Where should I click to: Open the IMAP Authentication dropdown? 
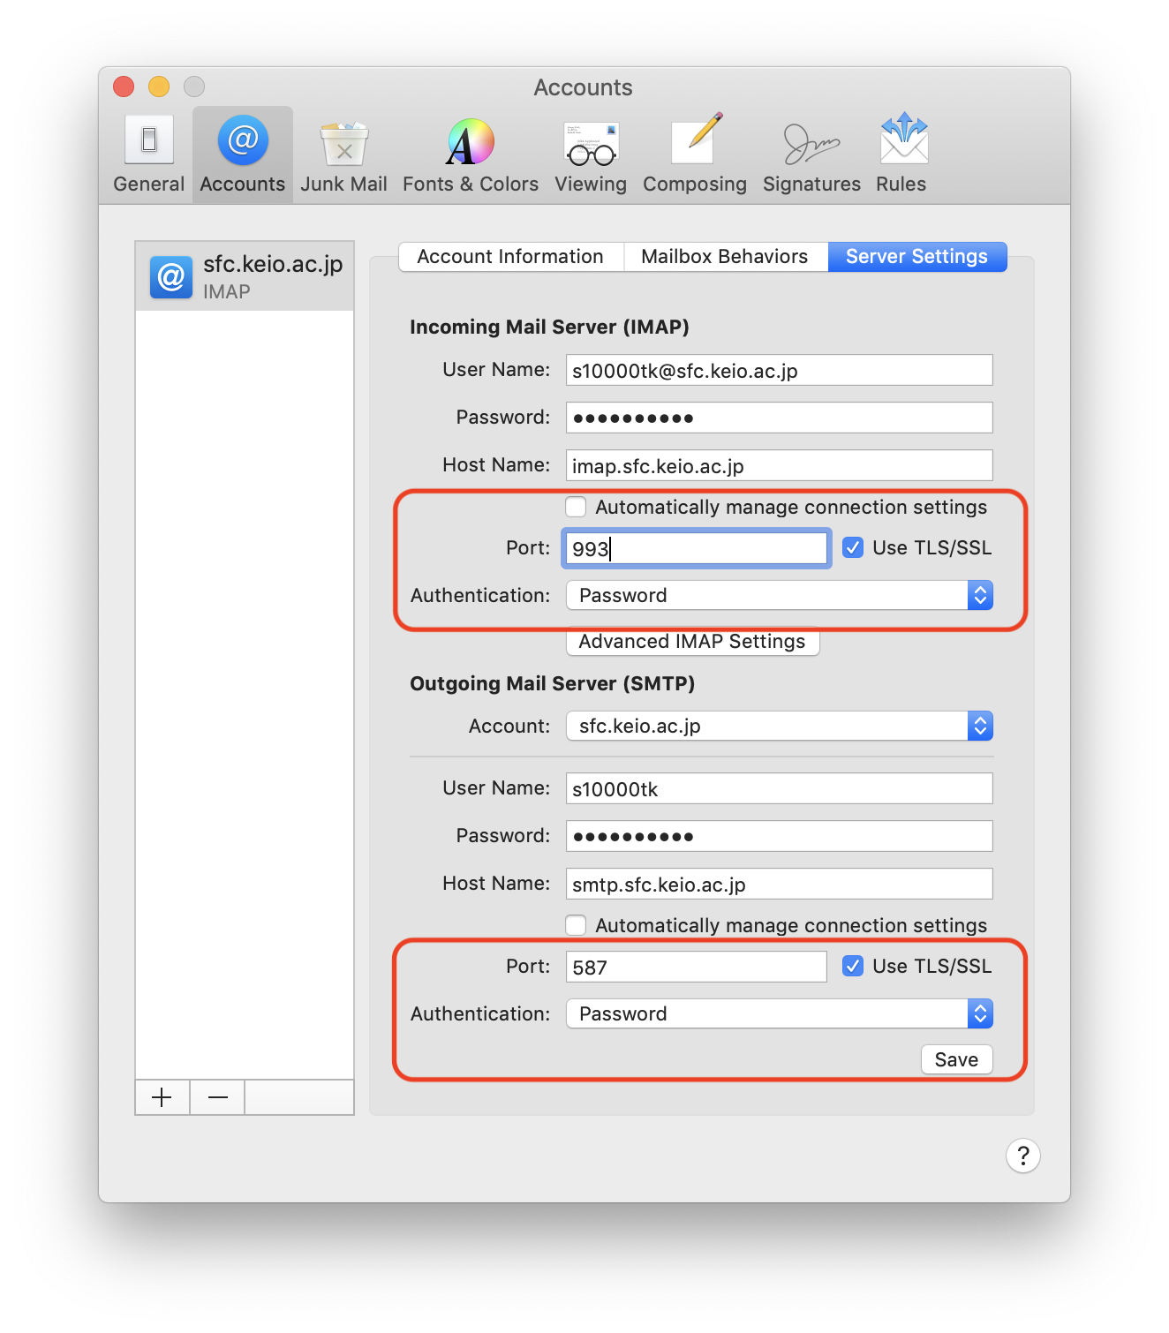coord(779,596)
